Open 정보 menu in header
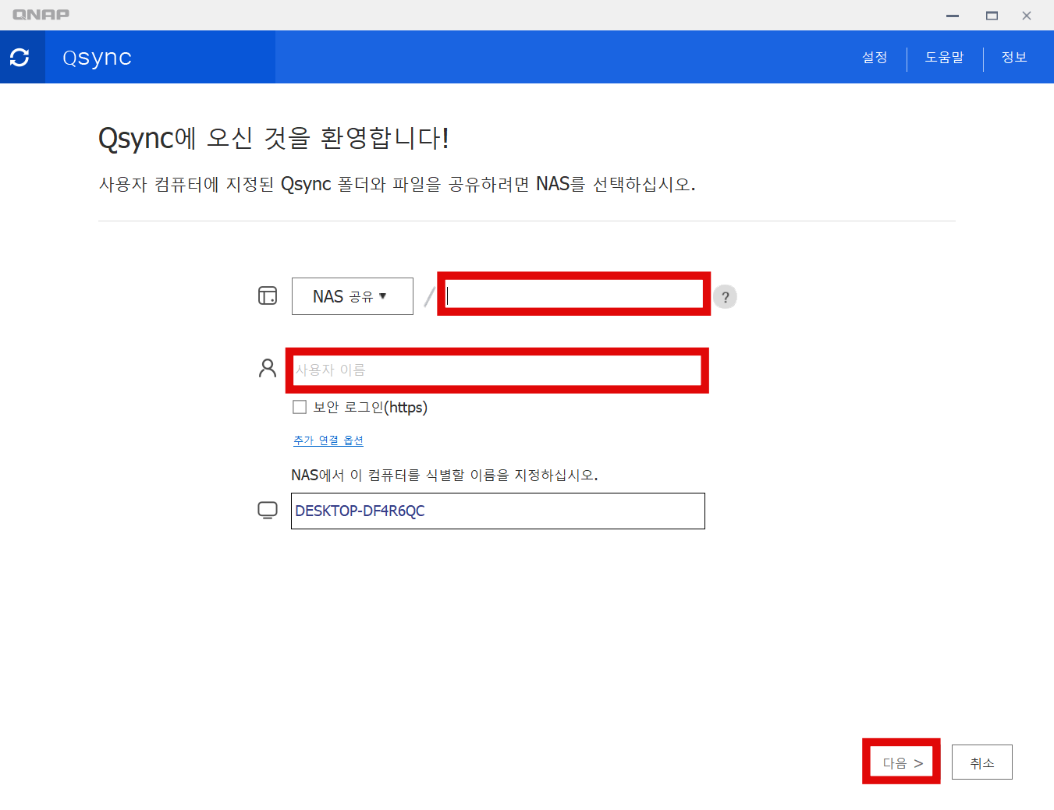 1014,58
